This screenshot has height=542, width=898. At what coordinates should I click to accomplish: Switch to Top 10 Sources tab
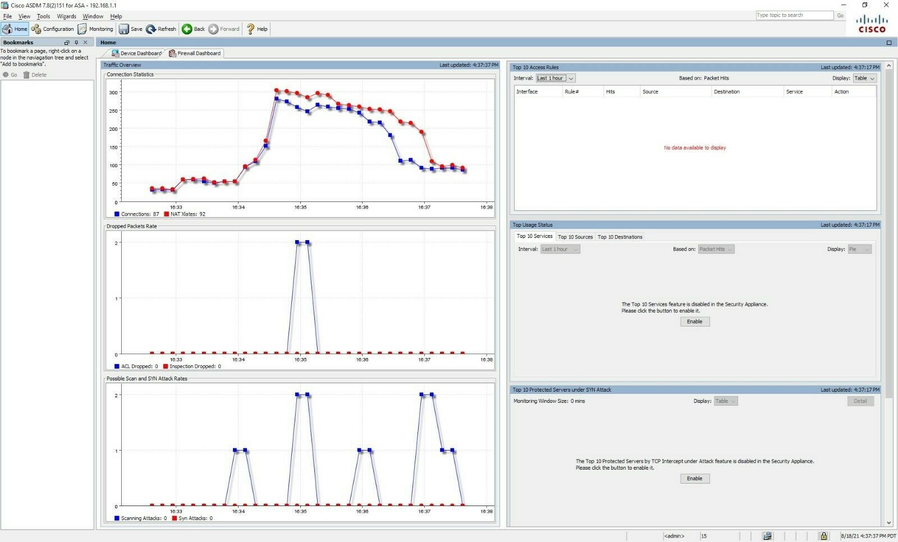click(x=575, y=237)
